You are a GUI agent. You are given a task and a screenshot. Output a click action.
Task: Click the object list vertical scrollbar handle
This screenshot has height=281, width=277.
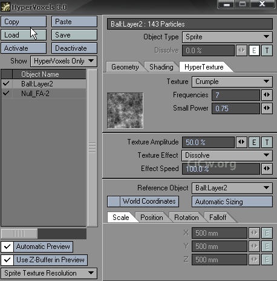point(93,148)
